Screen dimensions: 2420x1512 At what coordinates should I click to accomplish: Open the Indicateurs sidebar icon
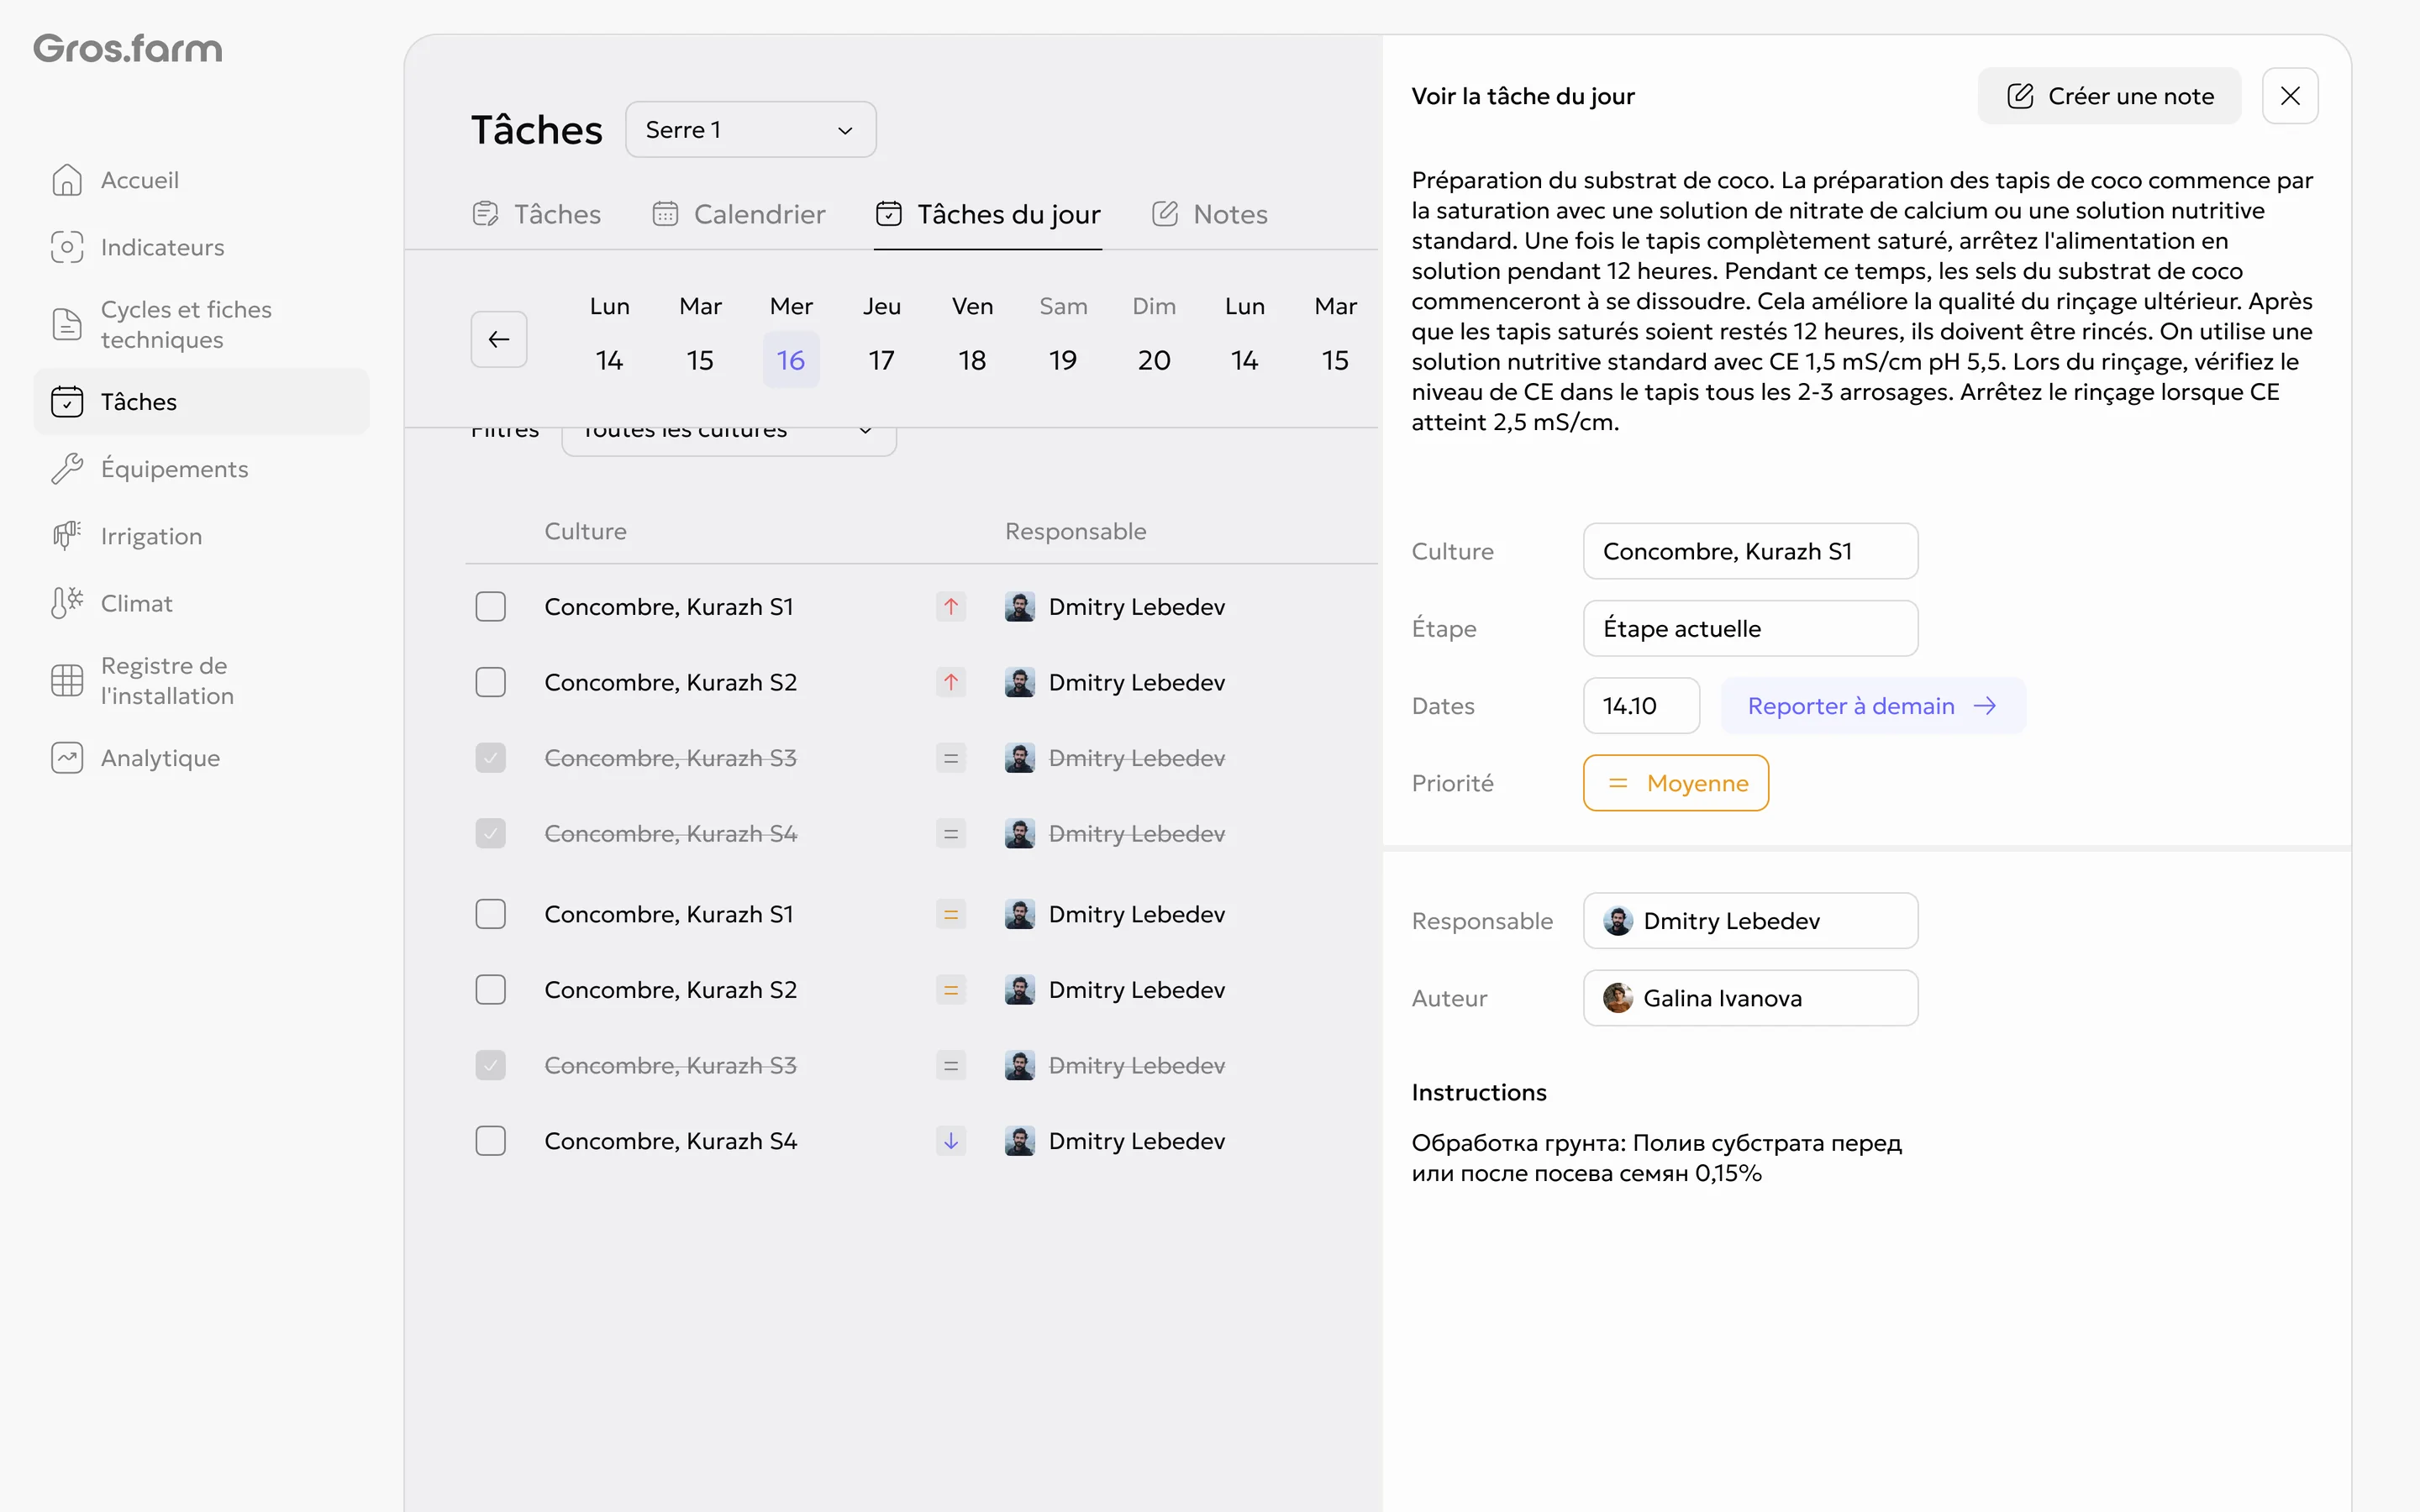(x=67, y=247)
